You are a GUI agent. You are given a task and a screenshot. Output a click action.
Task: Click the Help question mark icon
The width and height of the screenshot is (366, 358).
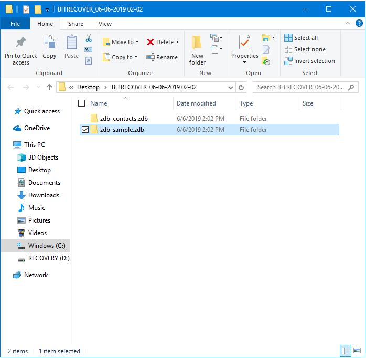coord(359,23)
